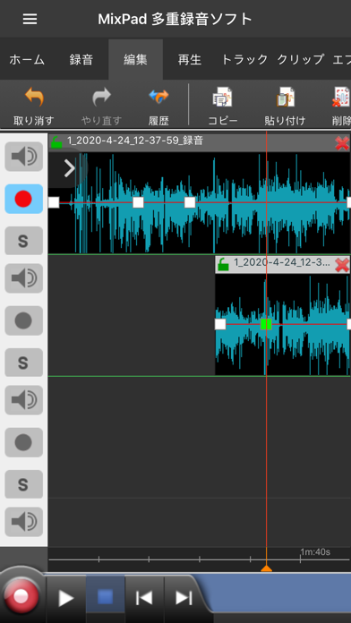Toggle the green lock on second clip

[223, 264]
